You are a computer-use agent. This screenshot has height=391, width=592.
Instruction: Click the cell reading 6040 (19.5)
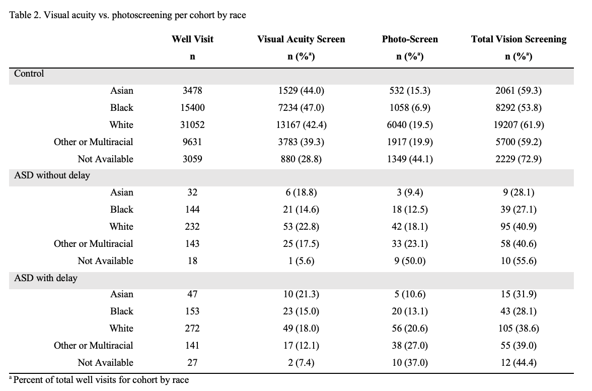(x=410, y=124)
